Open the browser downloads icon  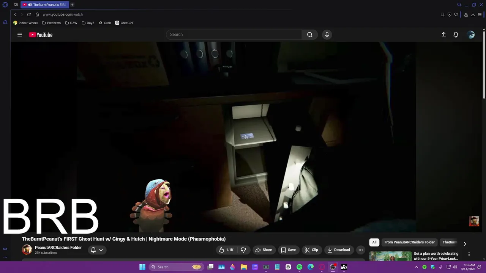click(473, 14)
